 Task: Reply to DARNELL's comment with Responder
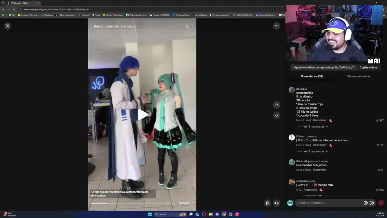(320, 120)
